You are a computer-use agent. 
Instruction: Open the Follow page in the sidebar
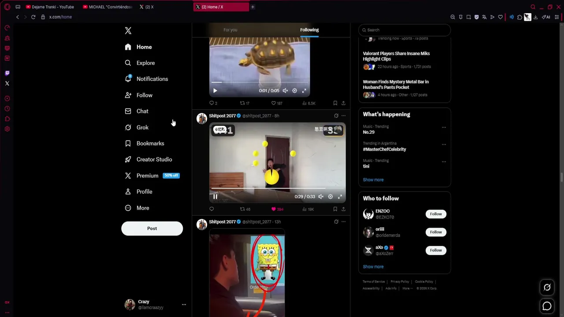coord(139,95)
